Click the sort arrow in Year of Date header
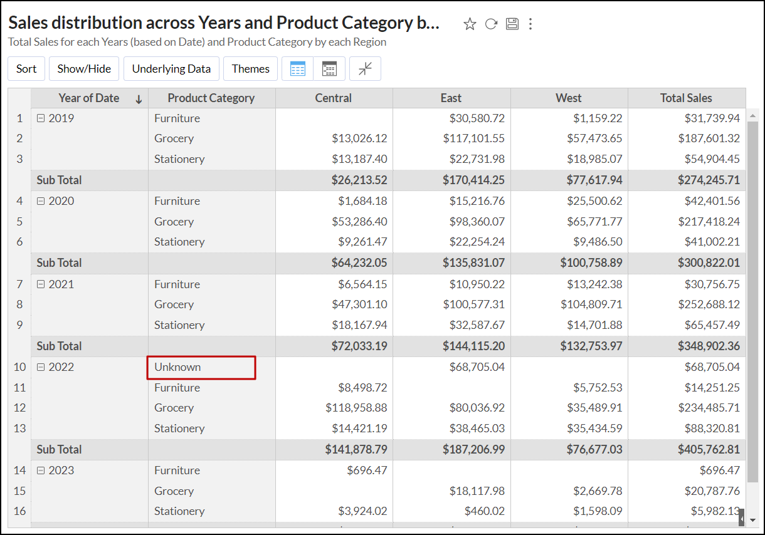This screenshot has width=765, height=535. pos(139,98)
